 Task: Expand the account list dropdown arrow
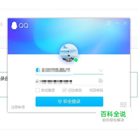tap(101, 71)
